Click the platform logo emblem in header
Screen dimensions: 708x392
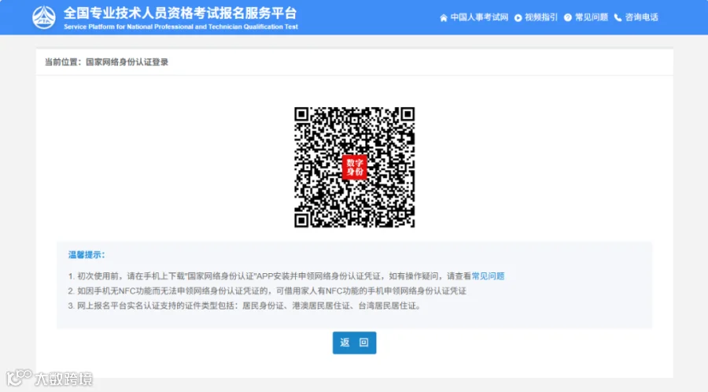[44, 17]
